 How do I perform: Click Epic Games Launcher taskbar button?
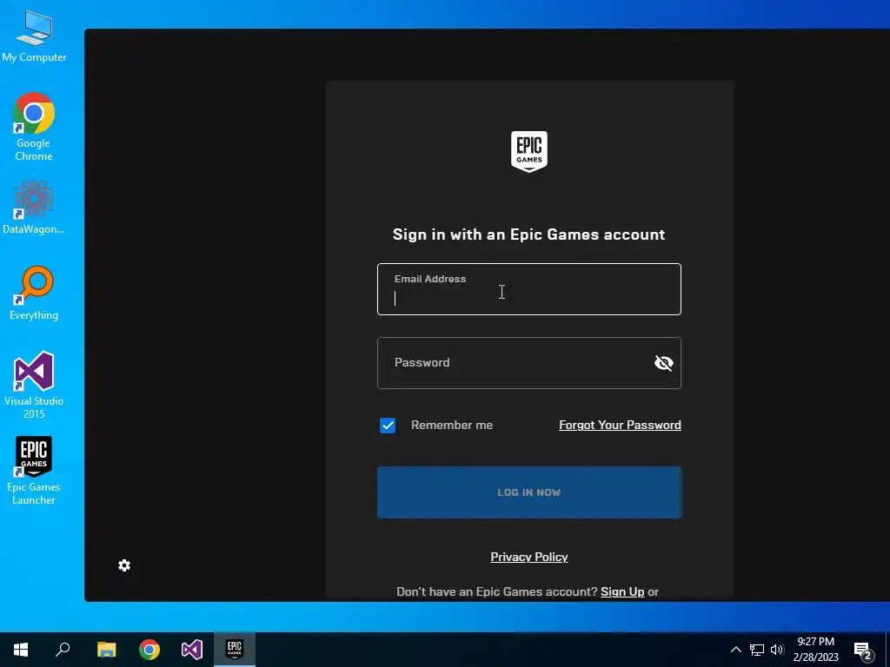coord(235,650)
